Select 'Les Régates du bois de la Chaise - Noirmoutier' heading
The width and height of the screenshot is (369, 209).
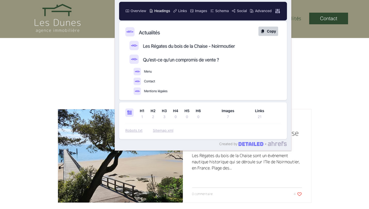(x=189, y=46)
